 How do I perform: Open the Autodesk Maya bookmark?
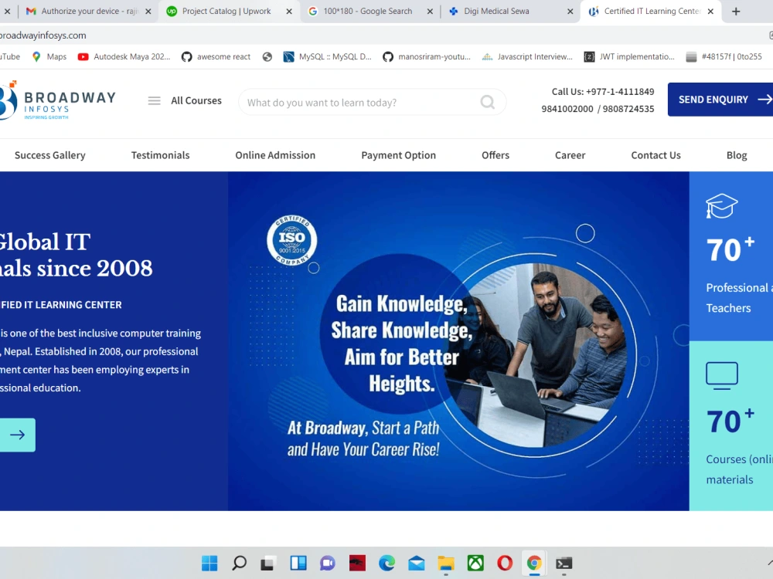(124, 56)
